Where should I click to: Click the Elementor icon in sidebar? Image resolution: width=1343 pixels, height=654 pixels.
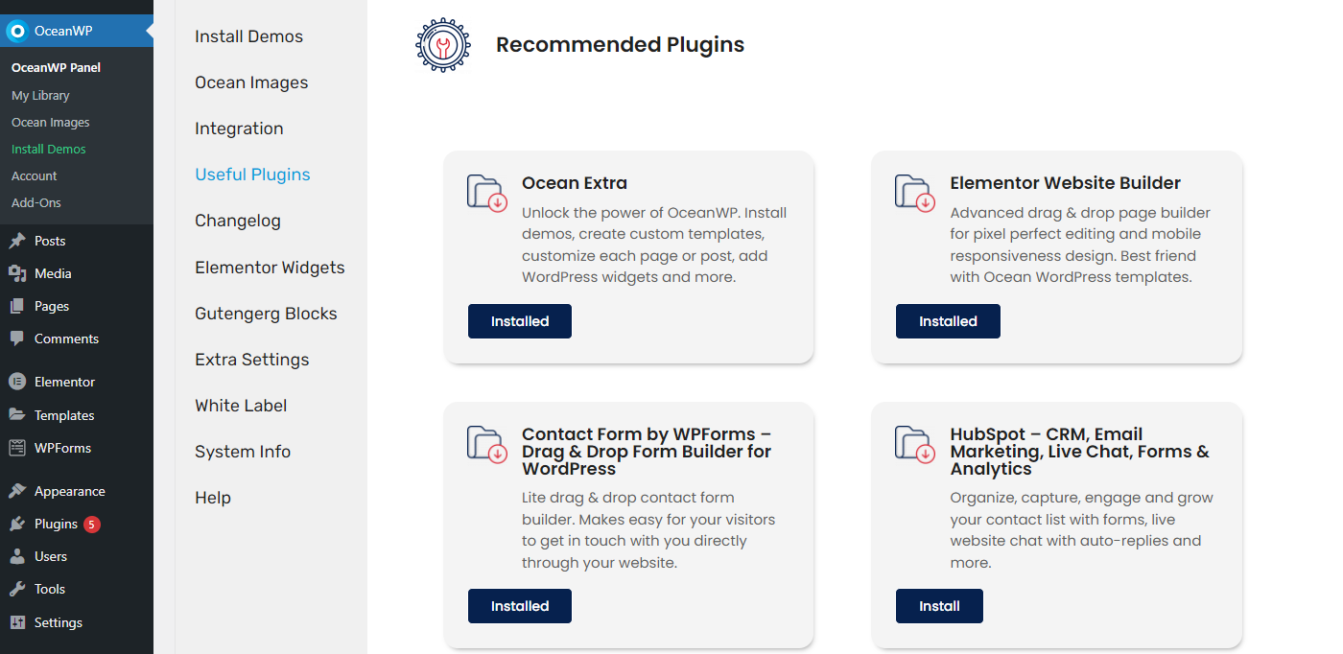pyautogui.click(x=17, y=382)
